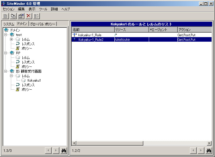The height and width of the screenshot is (157, 215).
Task: Collapse the RP domain node
Action: pos(6,53)
